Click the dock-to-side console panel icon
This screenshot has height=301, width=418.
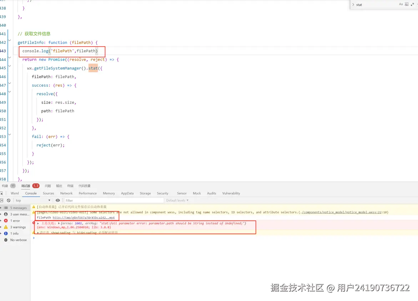click(x=1, y=200)
